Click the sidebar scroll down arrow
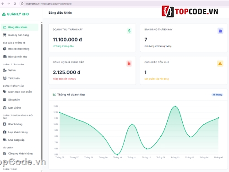The width and height of the screenshot is (229, 172). coord(42,171)
